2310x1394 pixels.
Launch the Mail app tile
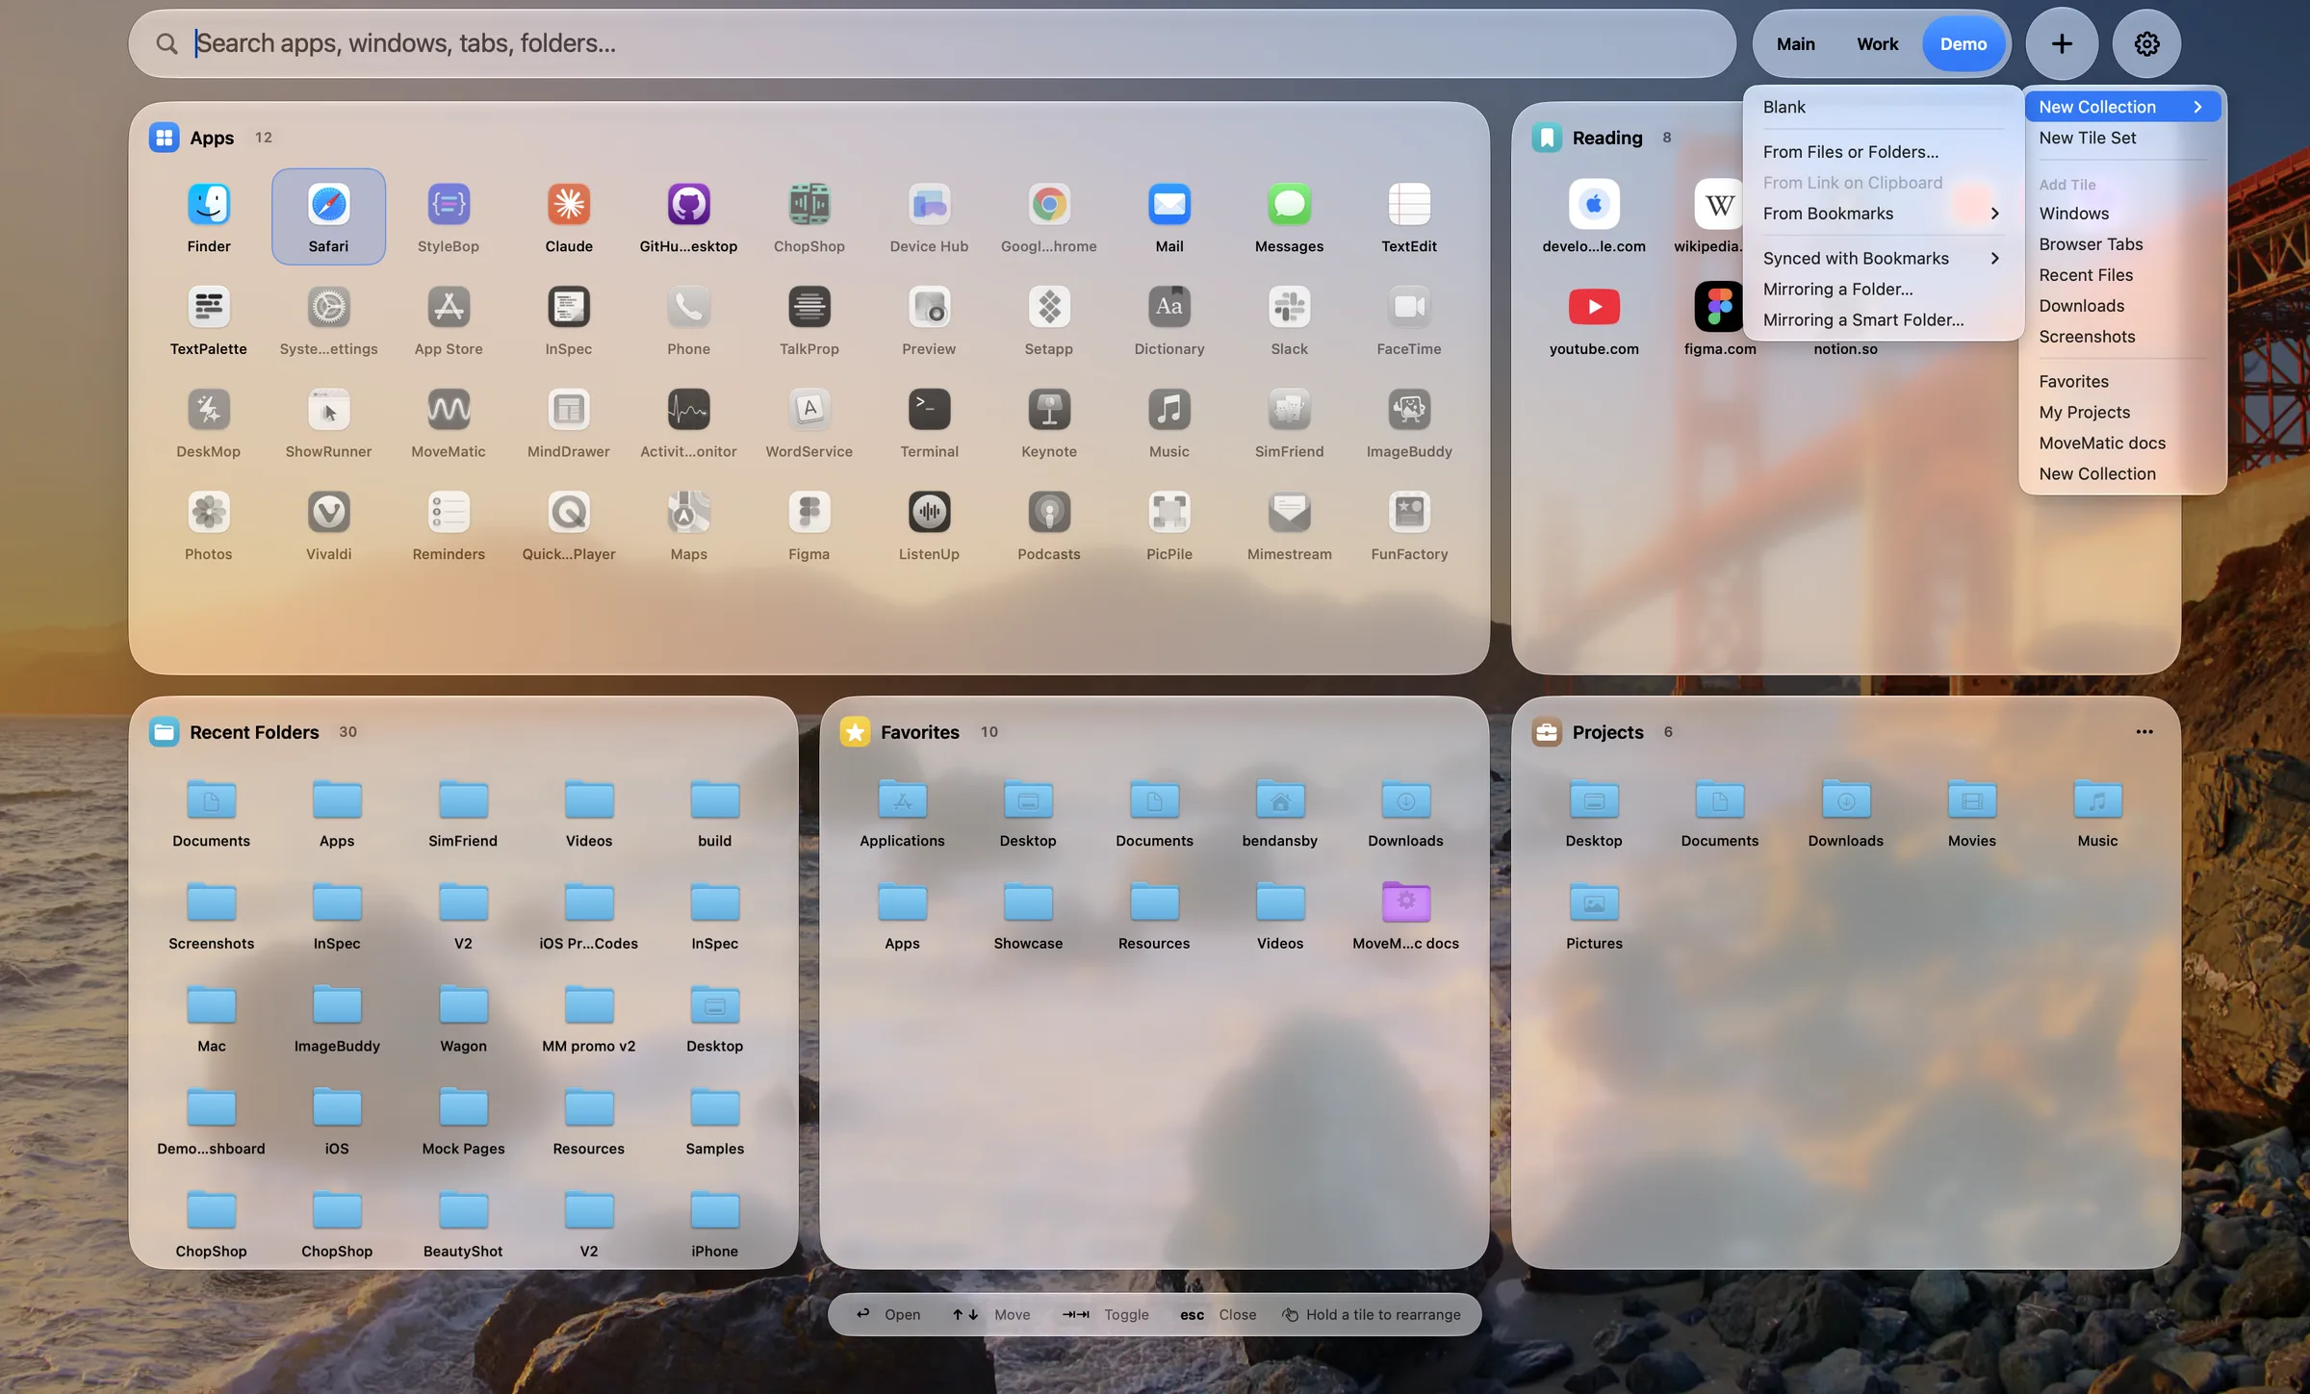click(x=1169, y=217)
